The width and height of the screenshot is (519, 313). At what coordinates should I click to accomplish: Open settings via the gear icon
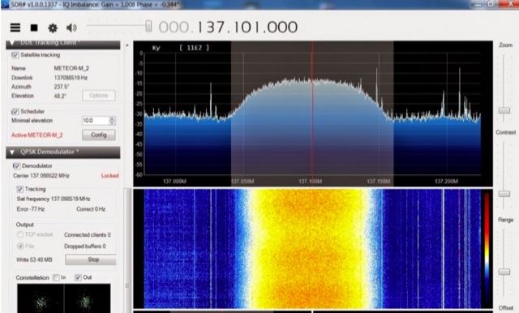(53, 28)
